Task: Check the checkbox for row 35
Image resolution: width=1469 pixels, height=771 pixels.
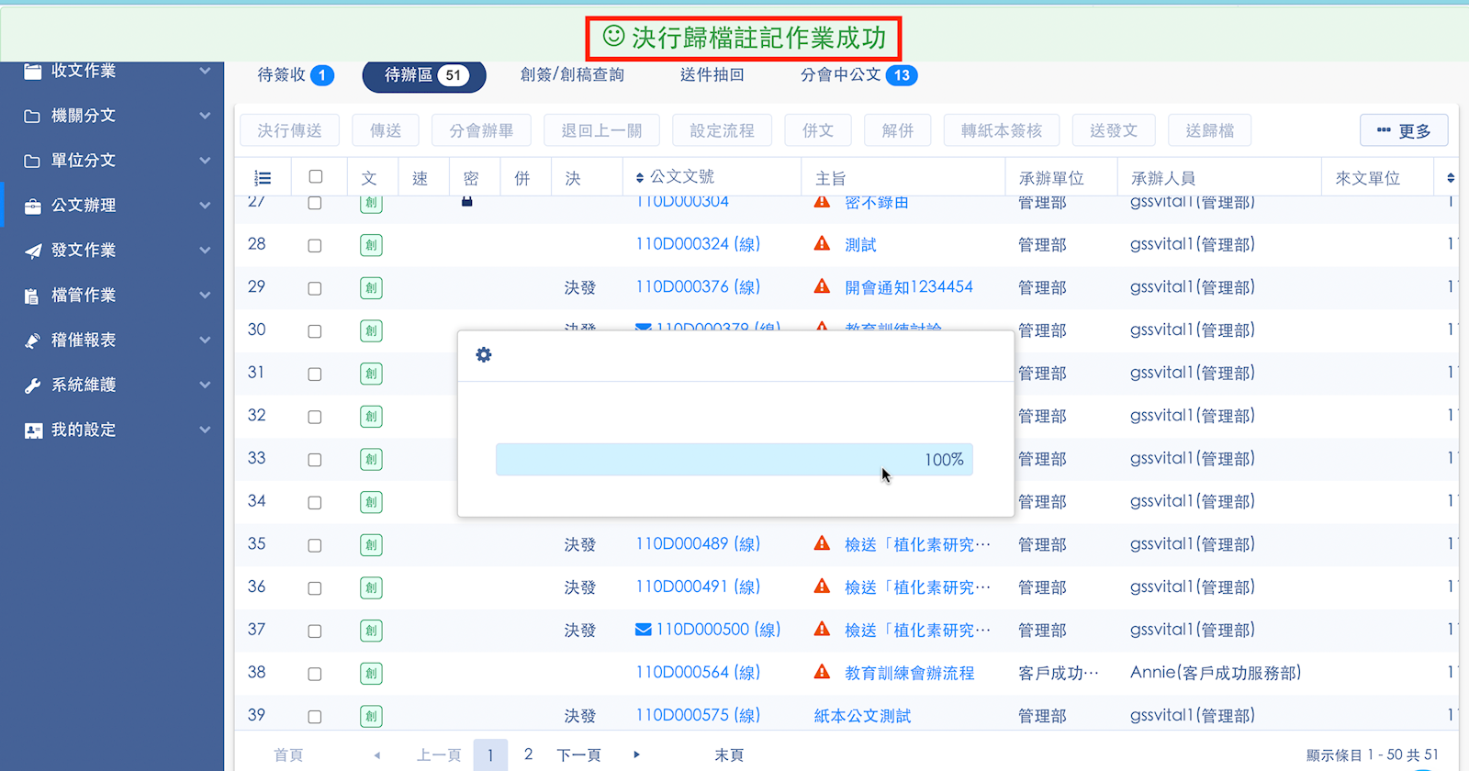Action: pos(315,545)
